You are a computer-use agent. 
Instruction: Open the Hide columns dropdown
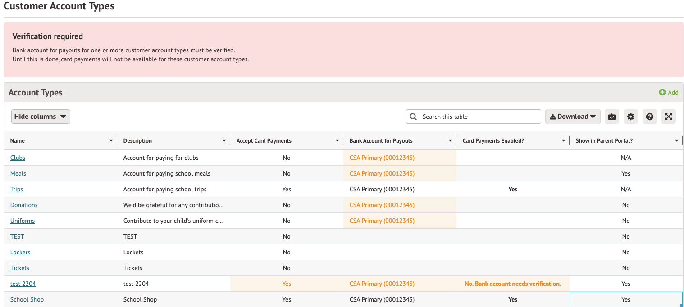pos(41,117)
